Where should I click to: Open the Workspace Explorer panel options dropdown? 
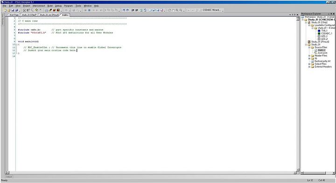point(328,13)
